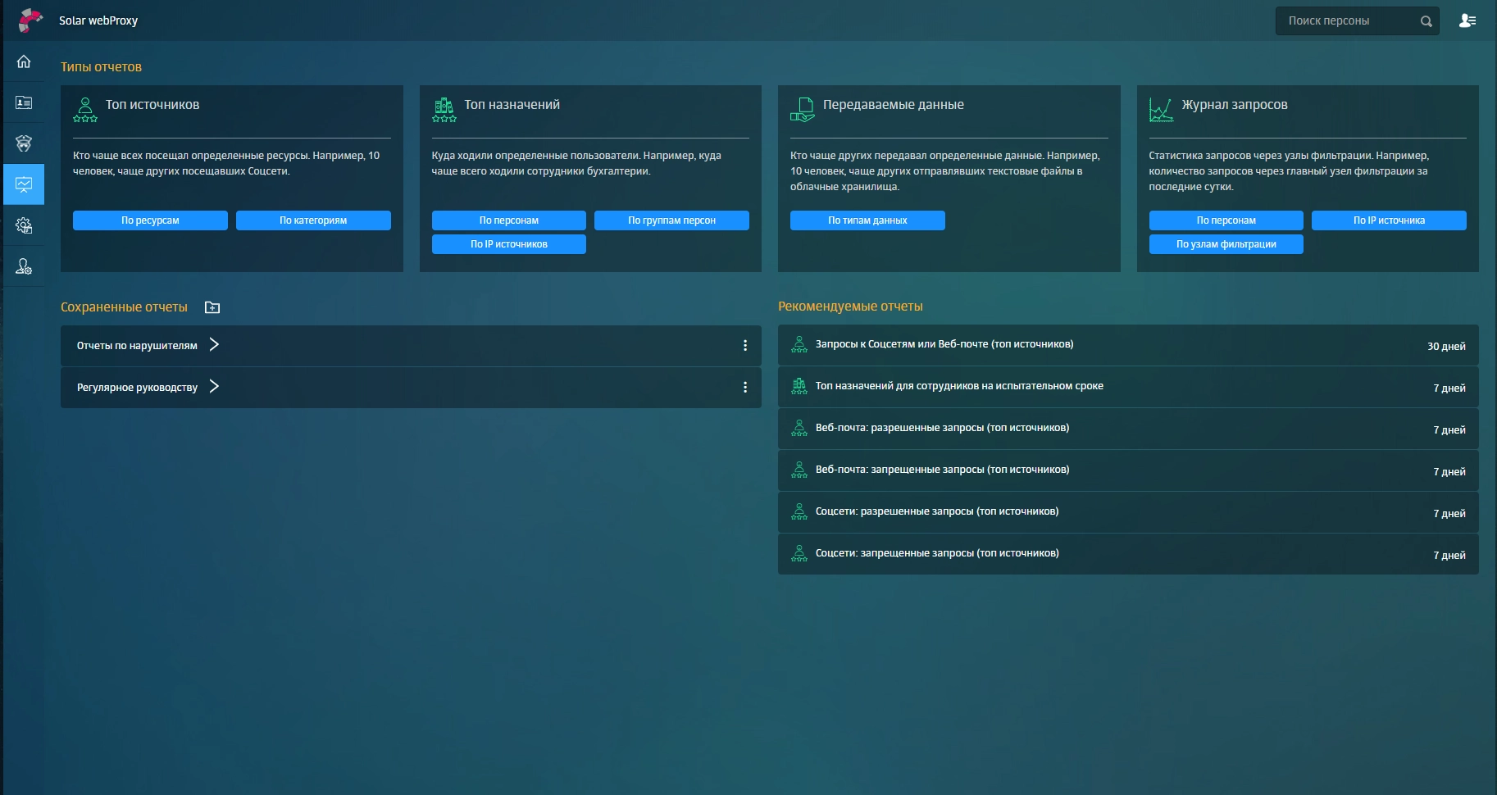Click icon of Запросы к Соцсетям report
1497x795 pixels.
coord(799,345)
